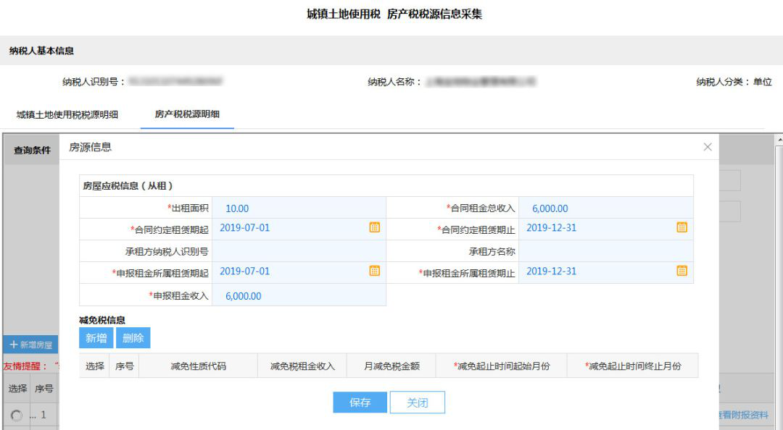Open calendar for 申报租金所属租赁期止 date

point(681,271)
